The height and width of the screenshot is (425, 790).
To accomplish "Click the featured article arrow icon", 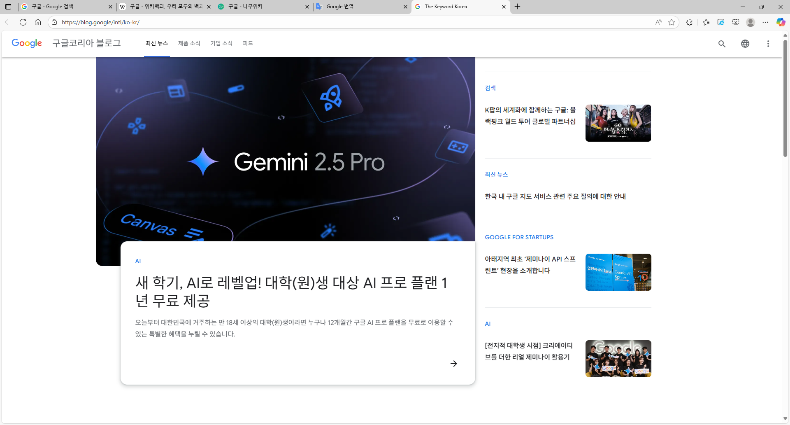I will pyautogui.click(x=454, y=364).
